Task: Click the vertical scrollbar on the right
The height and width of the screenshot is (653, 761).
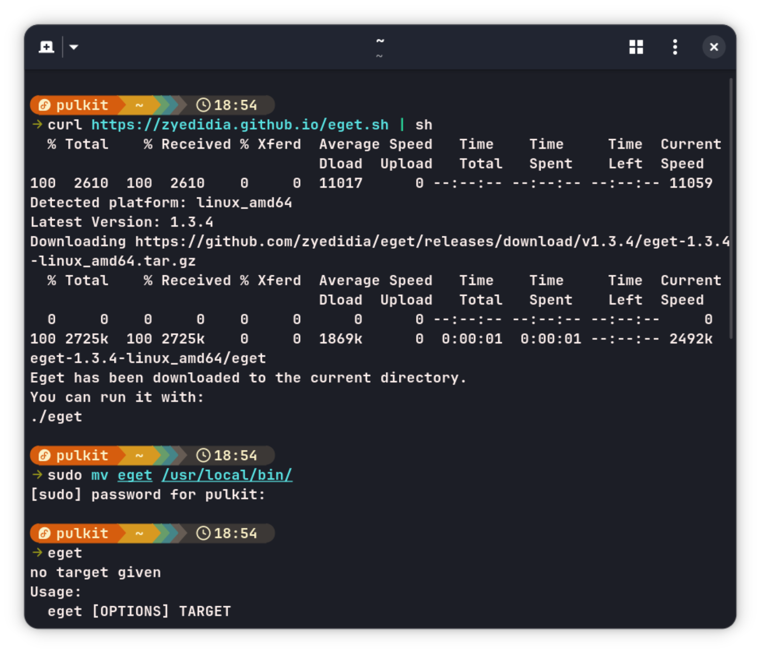Action: 731,209
